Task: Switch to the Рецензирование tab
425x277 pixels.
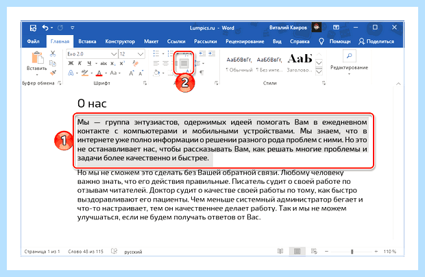Action: click(245, 41)
